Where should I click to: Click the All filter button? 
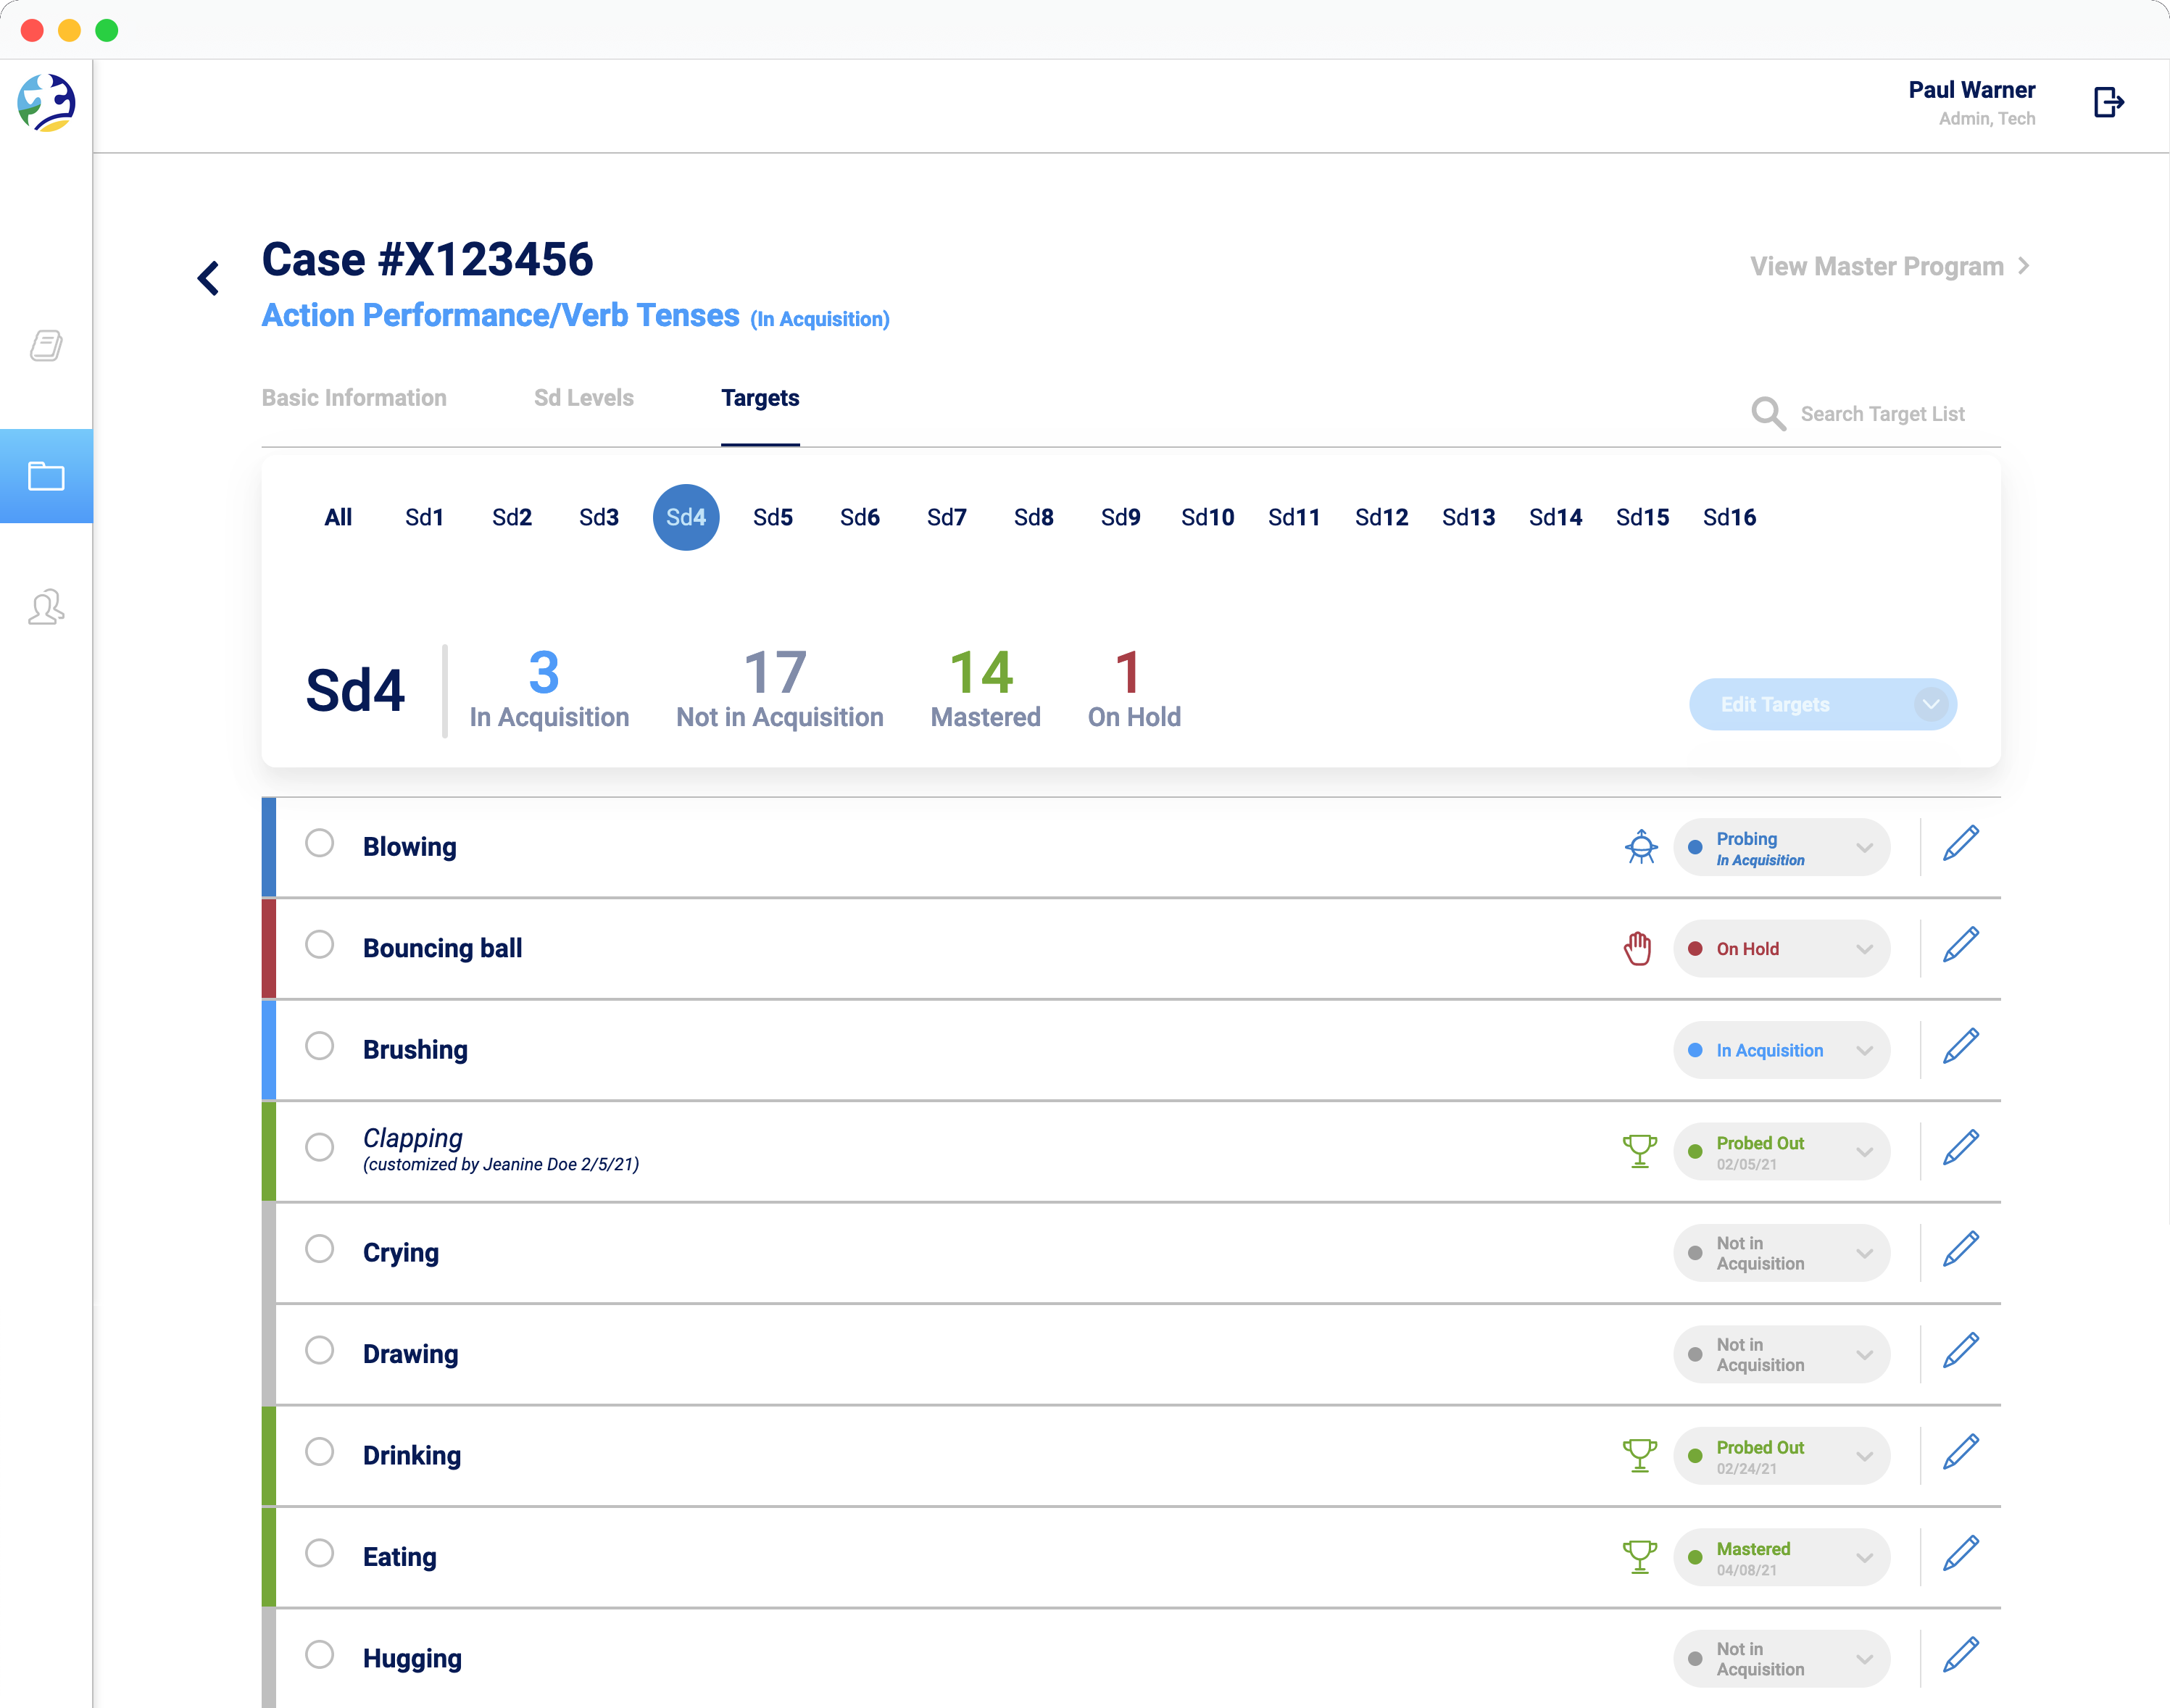(x=338, y=517)
